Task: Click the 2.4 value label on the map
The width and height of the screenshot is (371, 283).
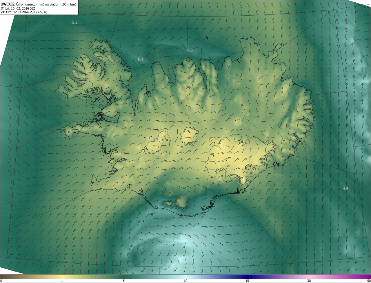Action: (69, 131)
